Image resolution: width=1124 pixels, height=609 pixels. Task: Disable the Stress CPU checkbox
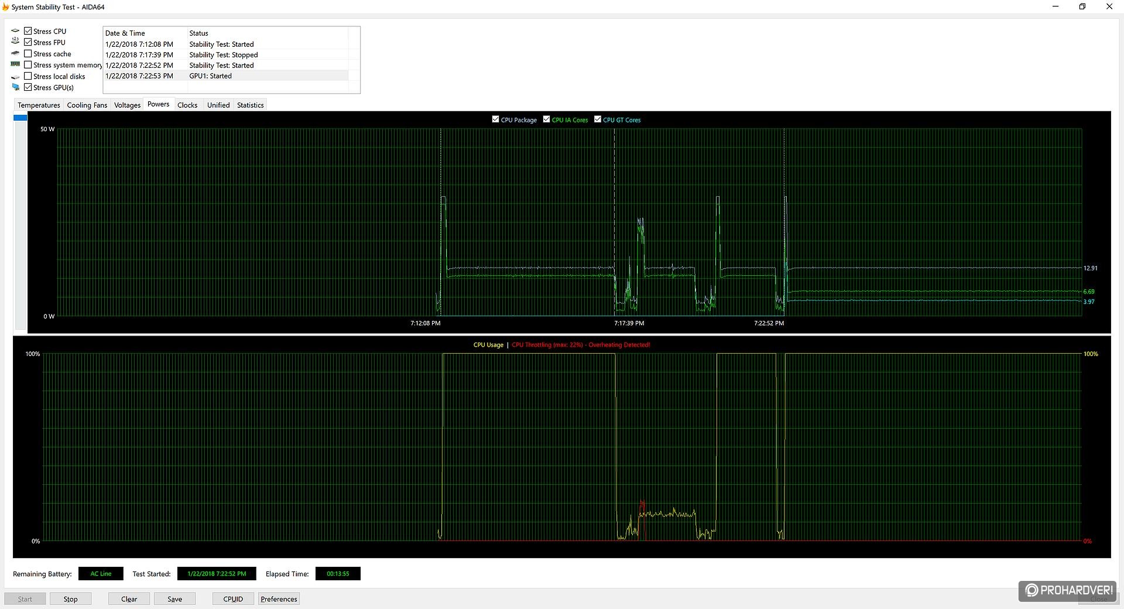[x=28, y=31]
